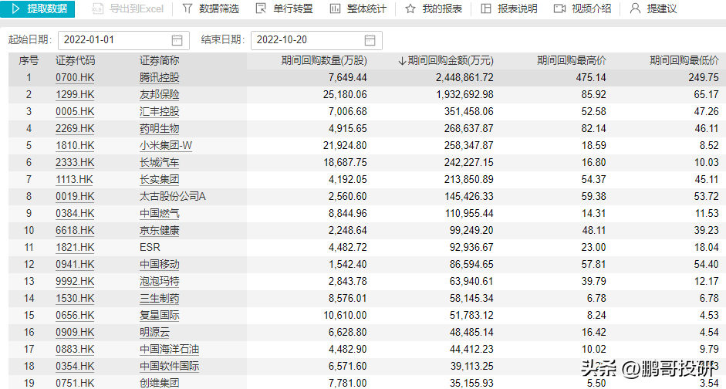
Task: Open stock code link 1821.HK
Action: [75, 248]
